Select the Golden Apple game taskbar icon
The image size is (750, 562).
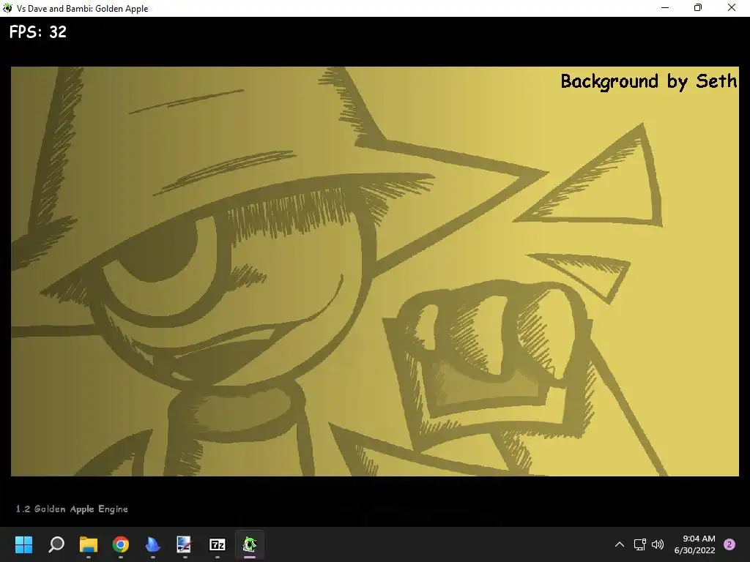(250, 544)
